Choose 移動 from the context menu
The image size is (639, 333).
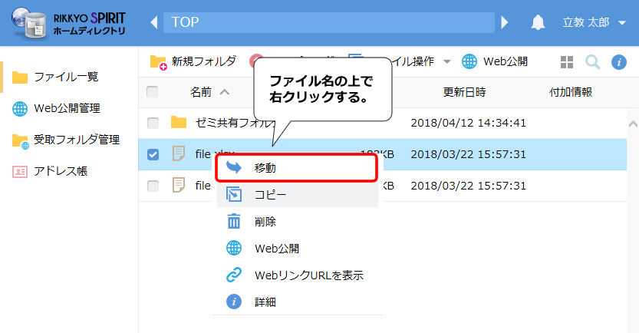click(x=297, y=167)
